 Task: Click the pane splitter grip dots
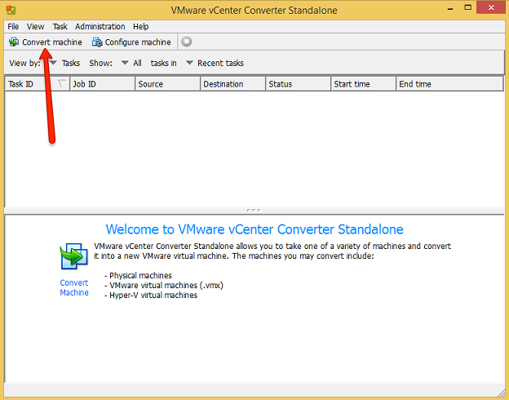pyautogui.click(x=254, y=211)
